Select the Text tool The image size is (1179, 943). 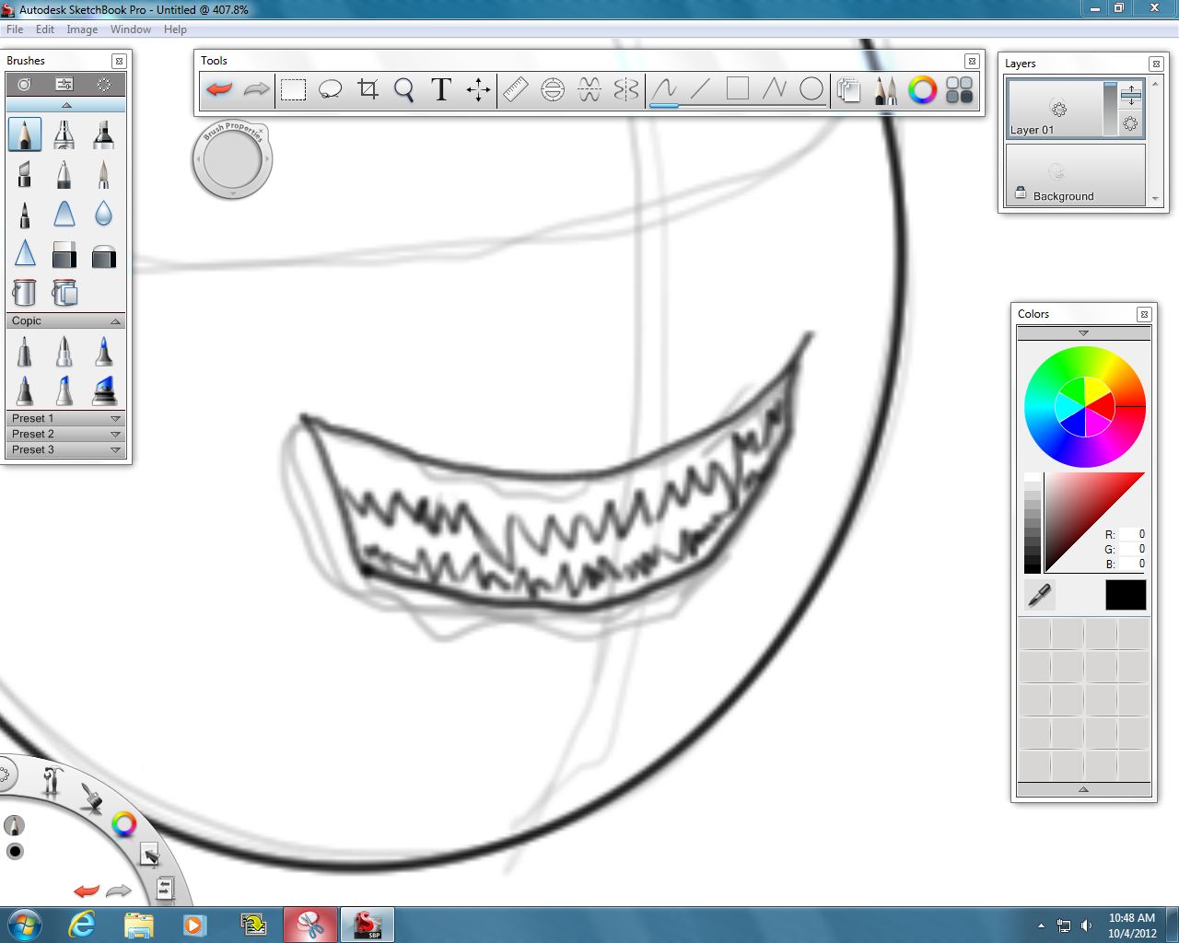[441, 89]
